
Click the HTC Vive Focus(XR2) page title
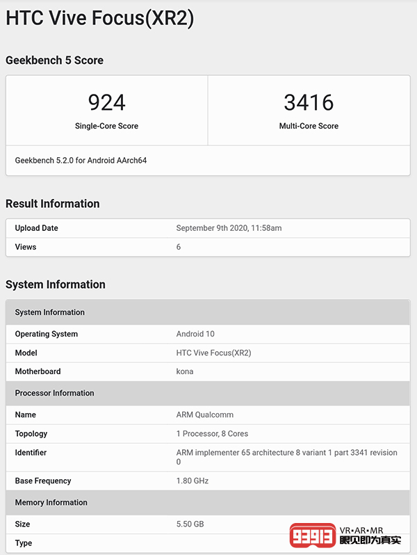click(99, 19)
